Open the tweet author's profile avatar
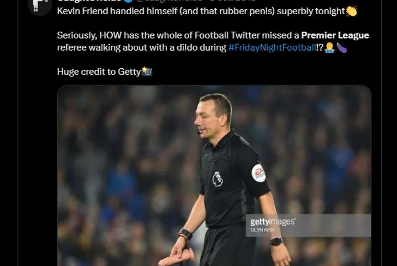This screenshot has height=266, width=397. pyautogui.click(x=39, y=7)
